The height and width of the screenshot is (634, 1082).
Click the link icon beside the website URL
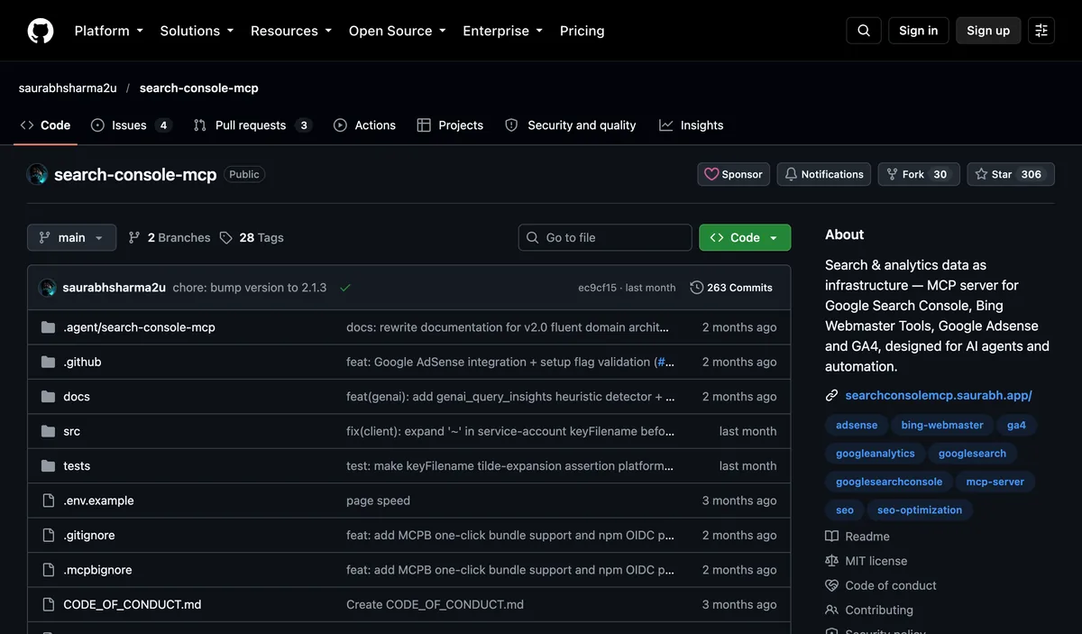[832, 396]
